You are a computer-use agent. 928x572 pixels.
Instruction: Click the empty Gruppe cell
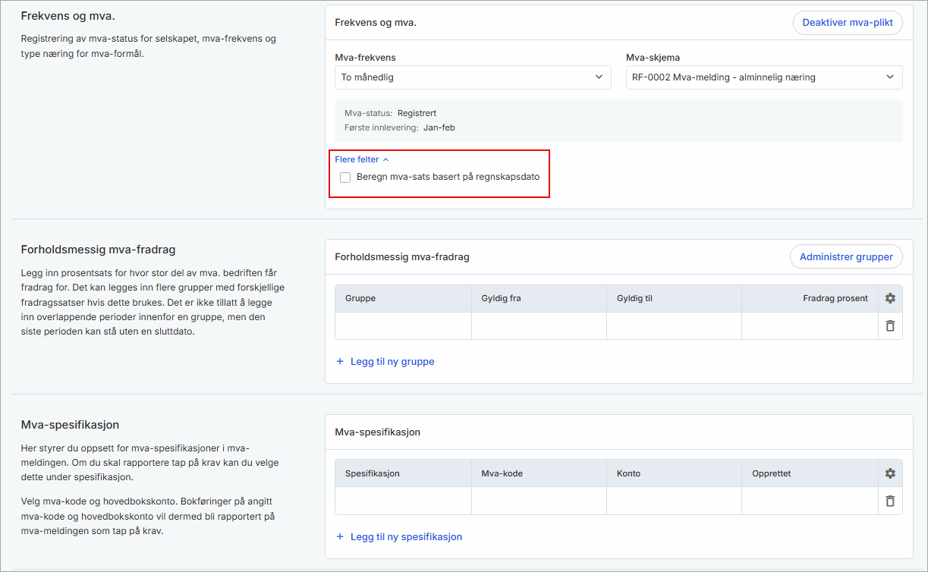click(403, 326)
